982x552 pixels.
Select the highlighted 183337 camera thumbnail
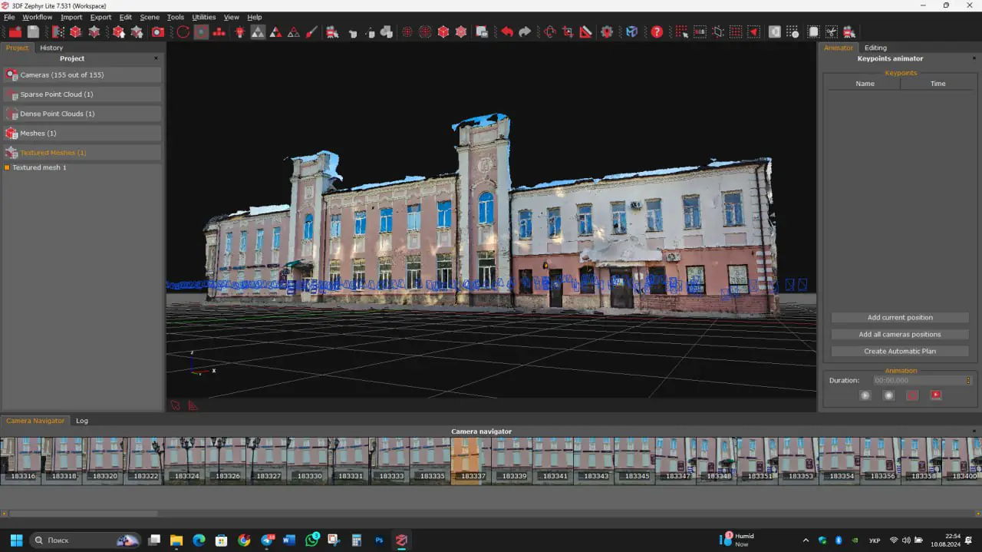pos(470,460)
